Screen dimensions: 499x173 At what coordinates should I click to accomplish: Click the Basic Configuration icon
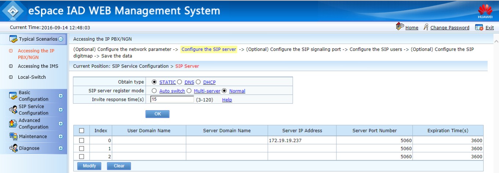pos(13,96)
